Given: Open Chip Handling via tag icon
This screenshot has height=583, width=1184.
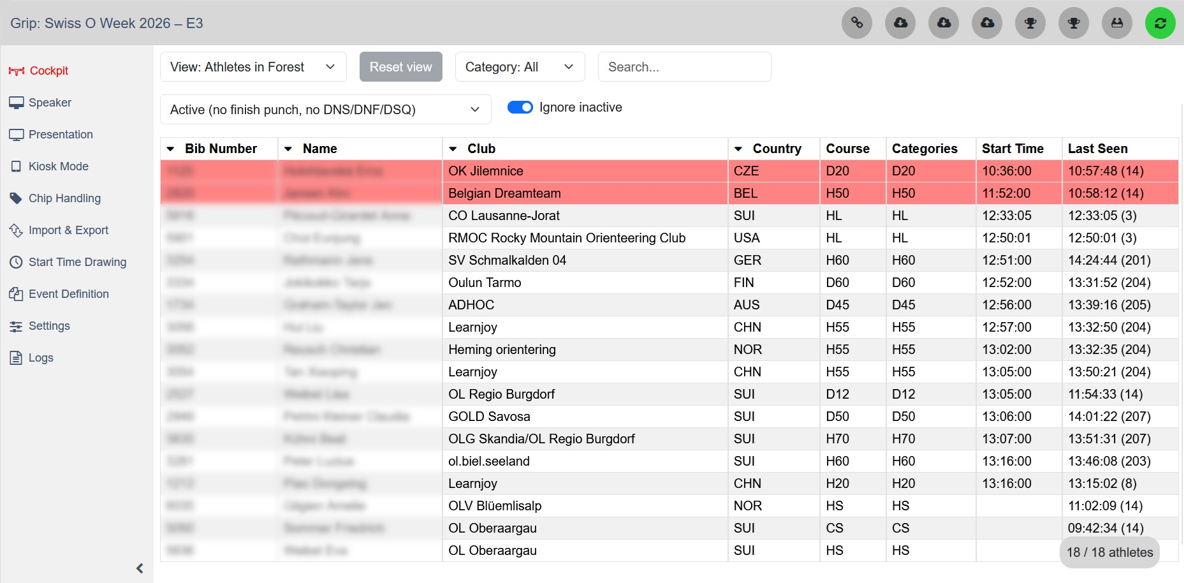Looking at the screenshot, I should [x=17, y=198].
